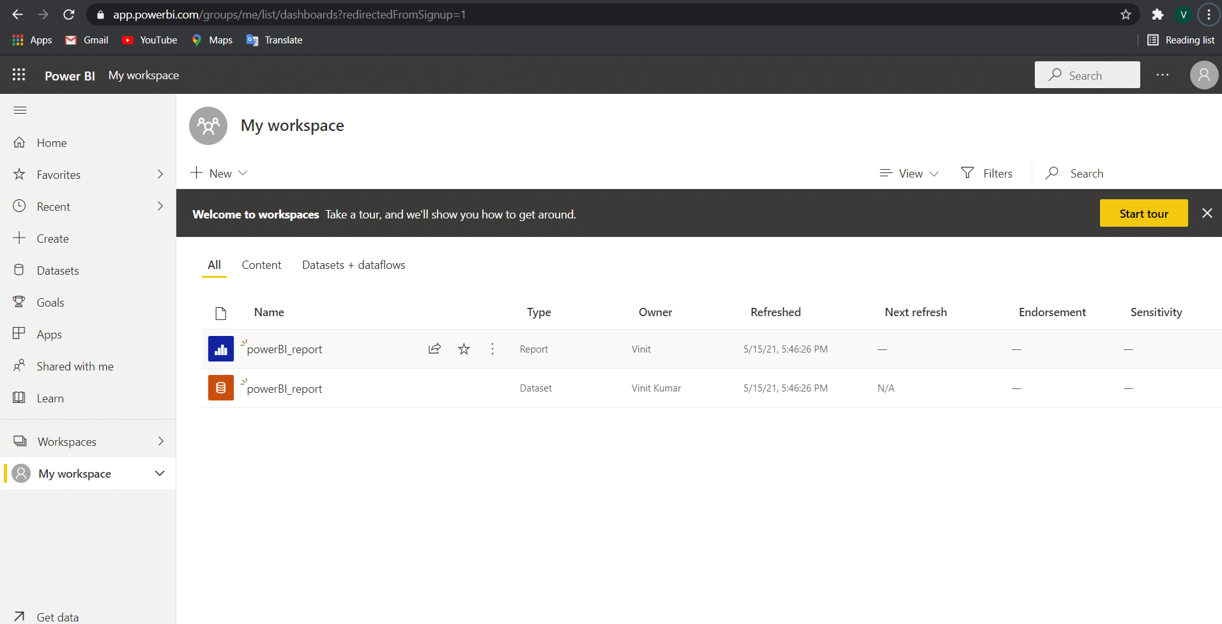
Task: Open Learn in the sidebar
Action: pos(50,399)
